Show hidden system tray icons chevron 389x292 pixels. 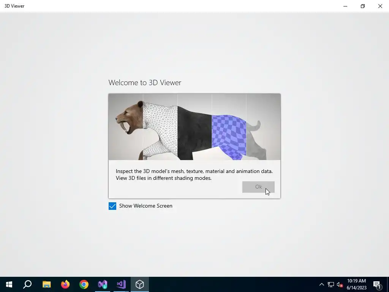coord(321,284)
